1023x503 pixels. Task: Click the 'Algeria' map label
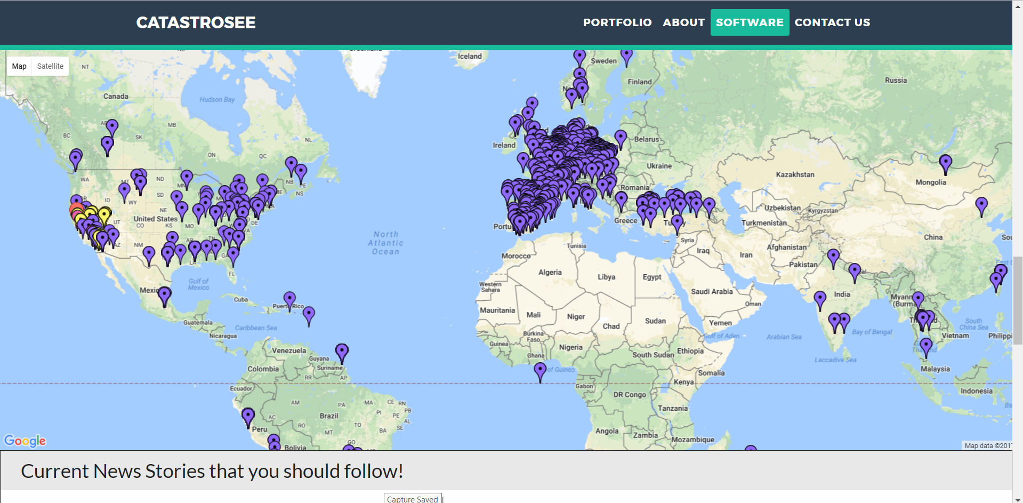coord(550,273)
